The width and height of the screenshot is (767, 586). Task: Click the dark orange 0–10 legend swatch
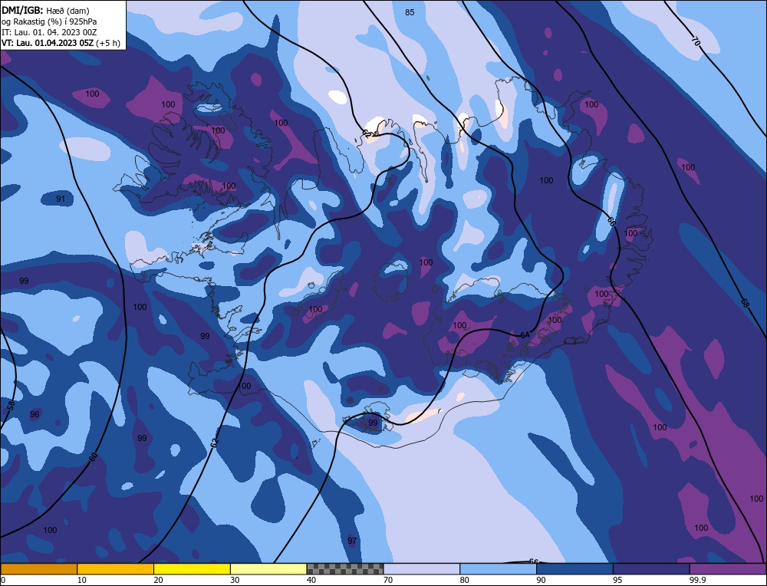(38, 569)
